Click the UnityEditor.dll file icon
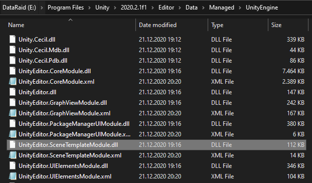 [13, 92]
